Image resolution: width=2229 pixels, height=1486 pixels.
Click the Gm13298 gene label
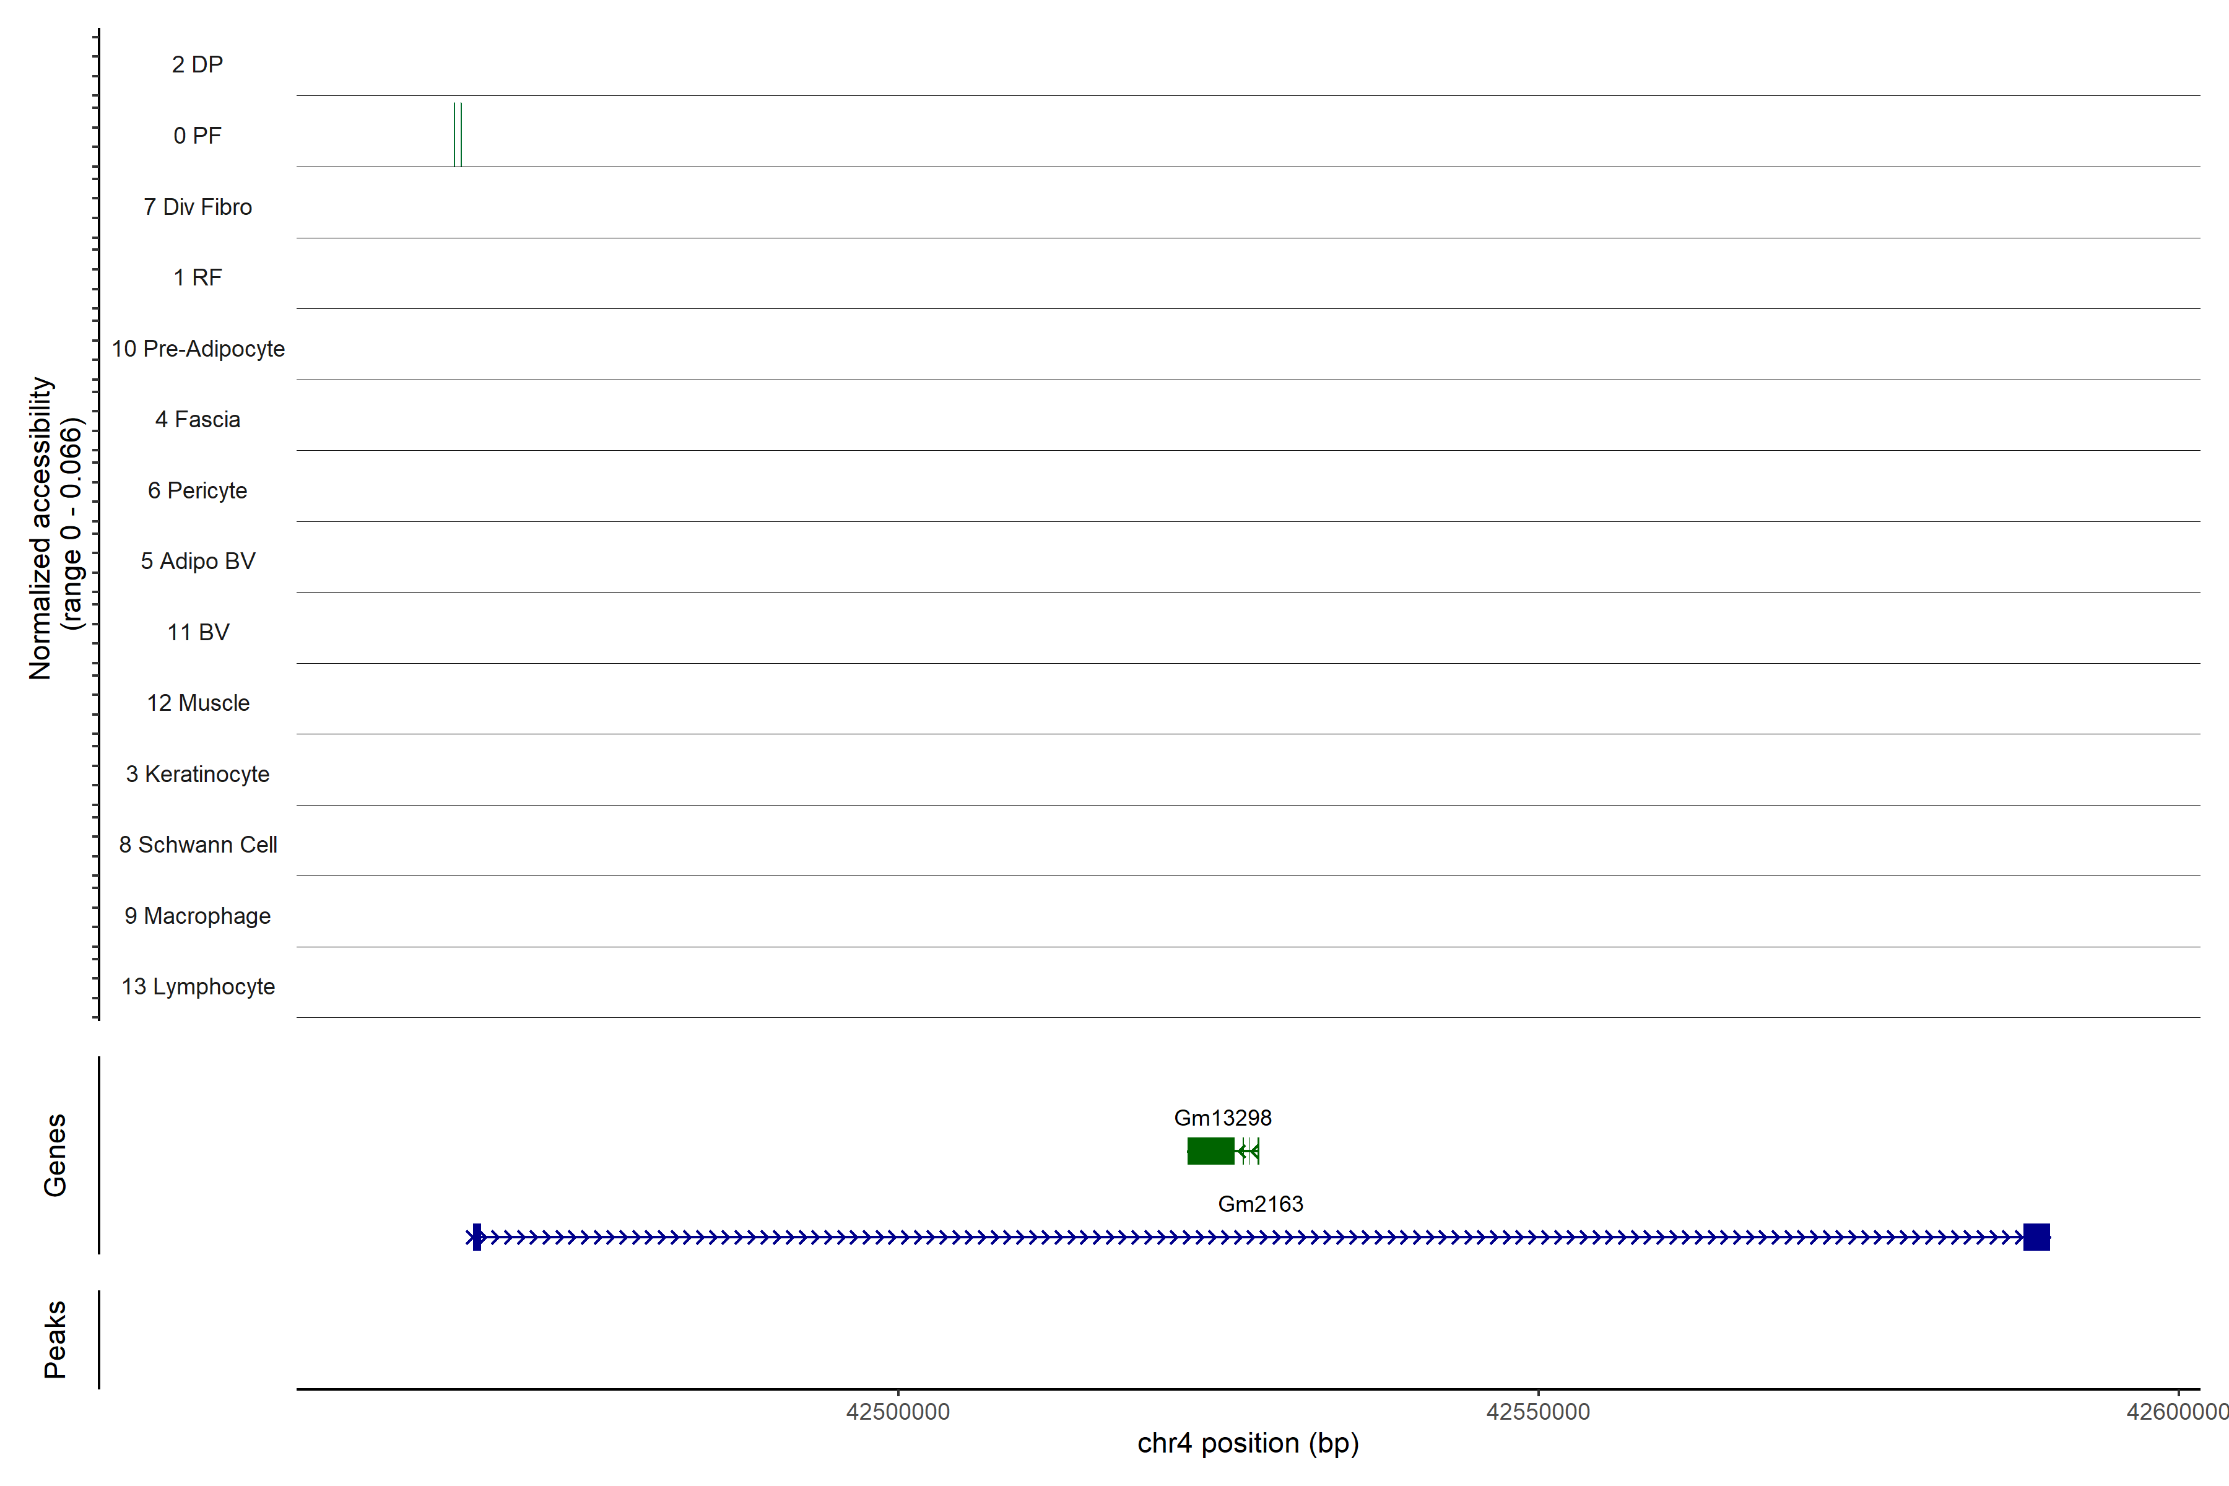pyautogui.click(x=1222, y=1118)
